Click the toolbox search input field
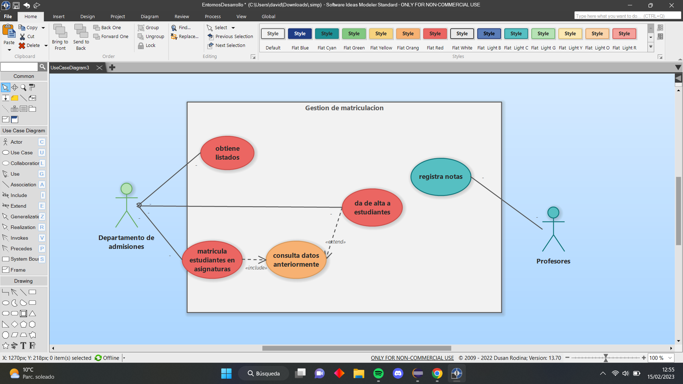This screenshot has height=384, width=683. pyautogui.click(x=19, y=67)
